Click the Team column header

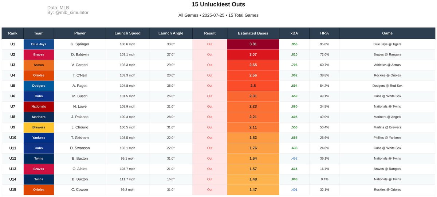39,33
